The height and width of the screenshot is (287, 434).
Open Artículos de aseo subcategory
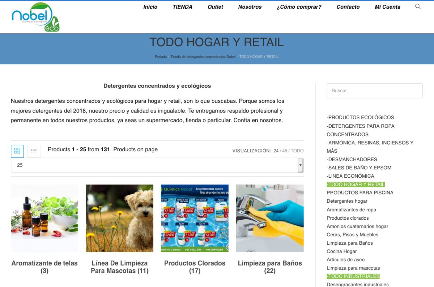click(x=345, y=259)
